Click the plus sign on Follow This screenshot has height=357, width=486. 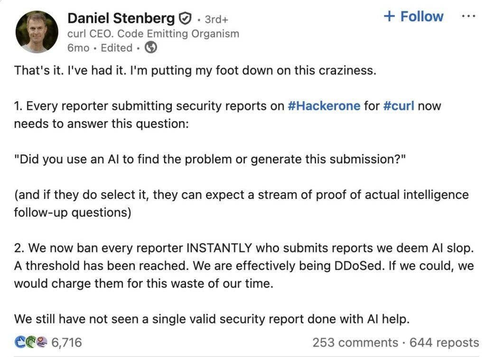point(389,17)
